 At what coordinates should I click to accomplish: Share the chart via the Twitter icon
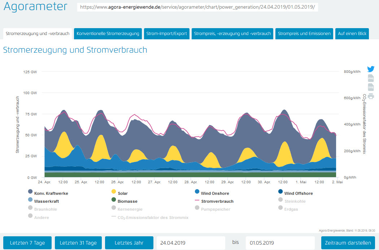[371, 69]
